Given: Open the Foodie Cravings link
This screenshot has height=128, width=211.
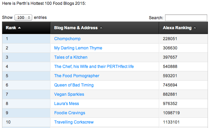Looking at the screenshot, I should pyautogui.click(x=70, y=113).
